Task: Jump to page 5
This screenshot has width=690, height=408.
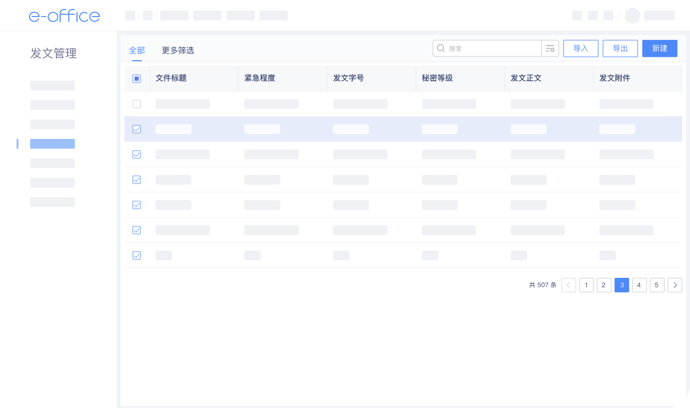Action: (657, 285)
